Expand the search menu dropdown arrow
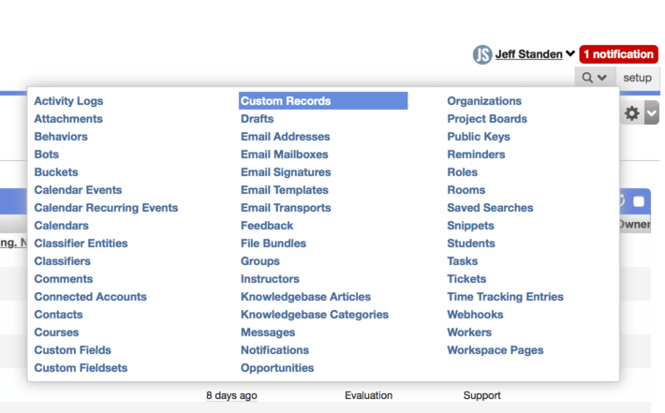Screen dimensions: 665x413 pos(602,78)
